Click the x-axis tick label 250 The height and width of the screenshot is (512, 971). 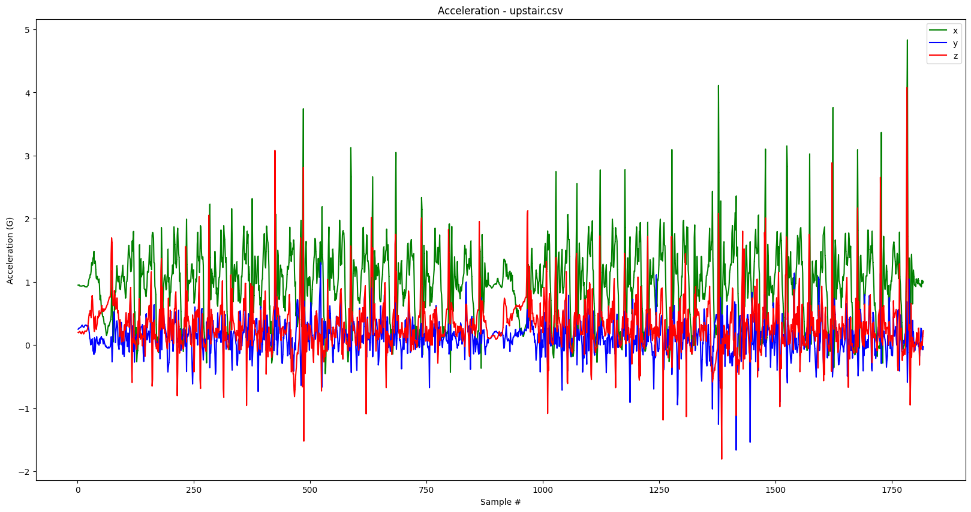tap(194, 490)
